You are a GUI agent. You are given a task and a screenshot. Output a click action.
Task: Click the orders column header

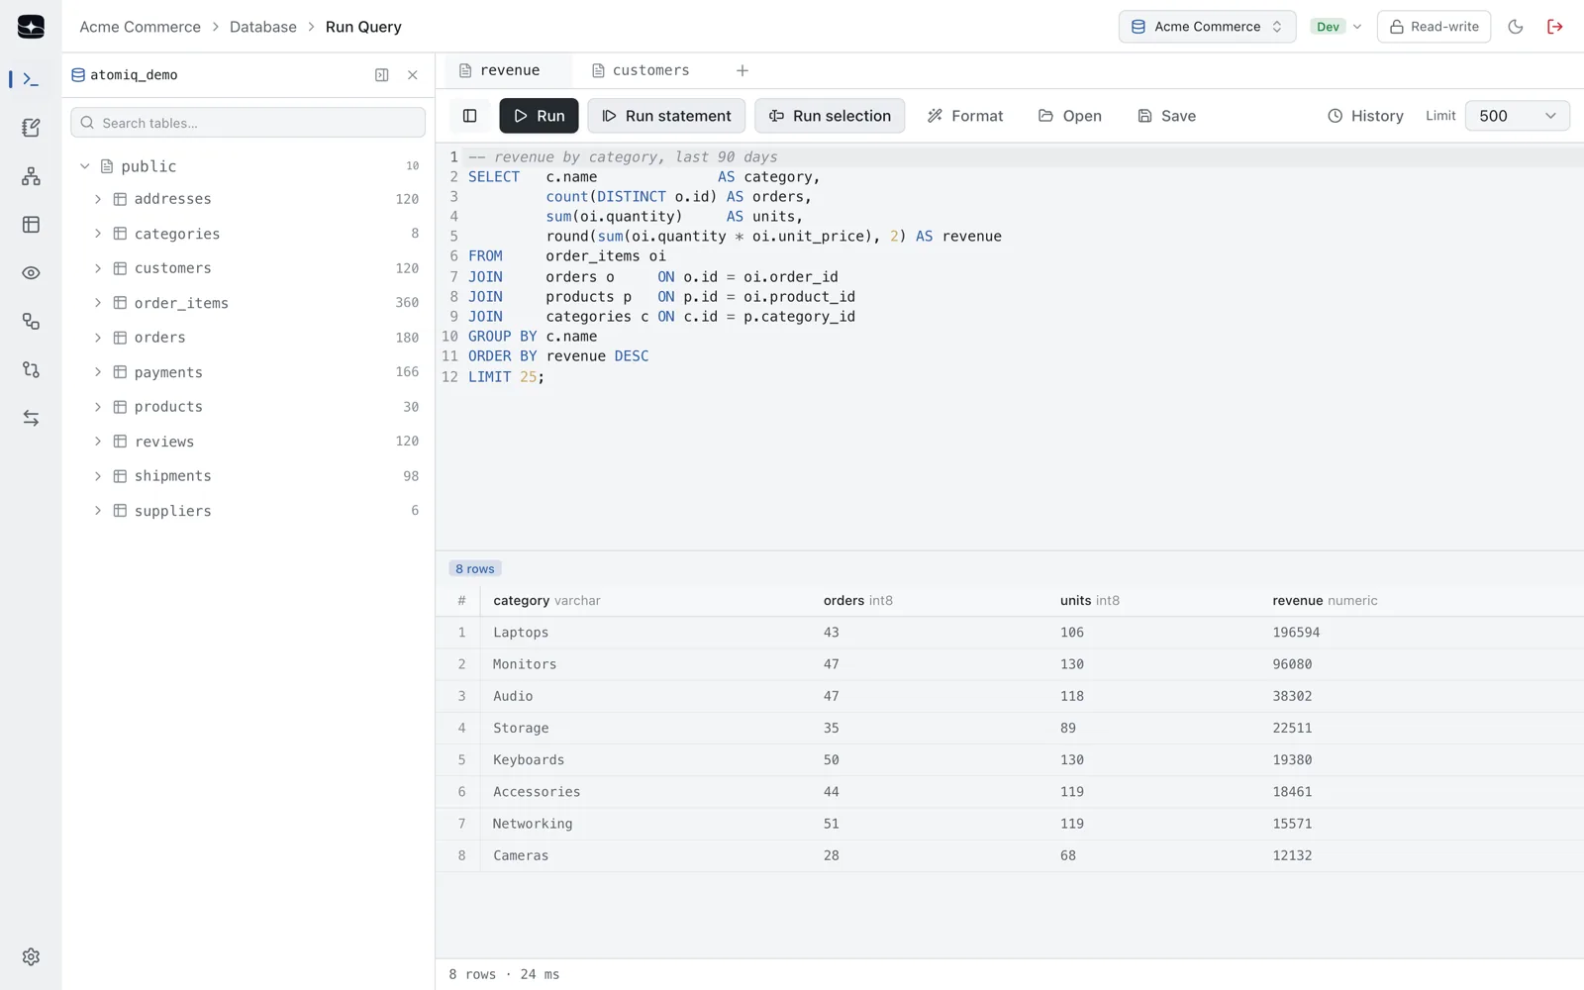pyautogui.click(x=857, y=601)
